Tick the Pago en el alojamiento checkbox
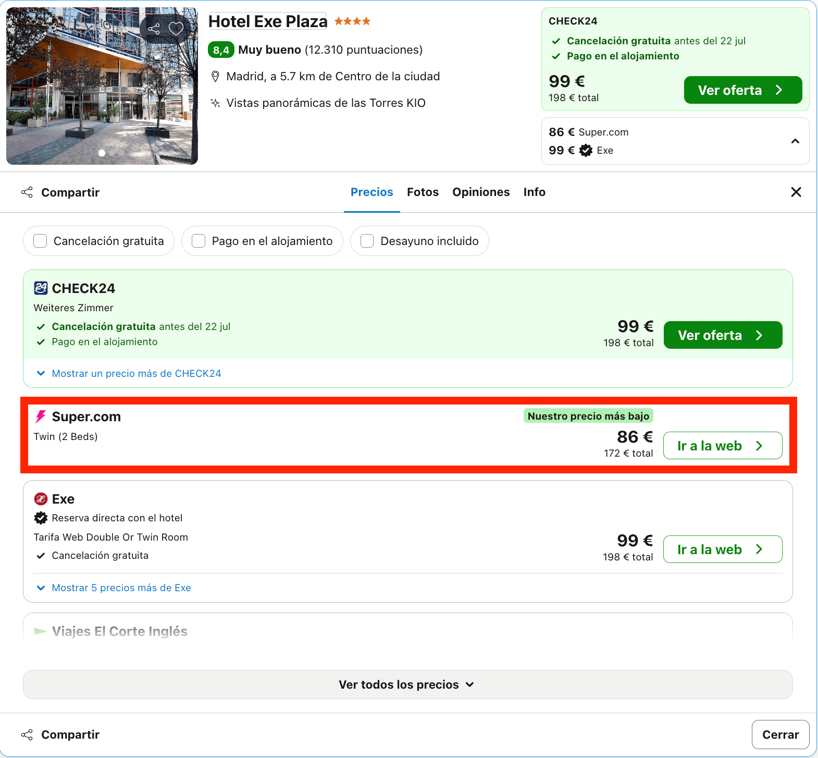The image size is (818, 758). click(x=199, y=241)
